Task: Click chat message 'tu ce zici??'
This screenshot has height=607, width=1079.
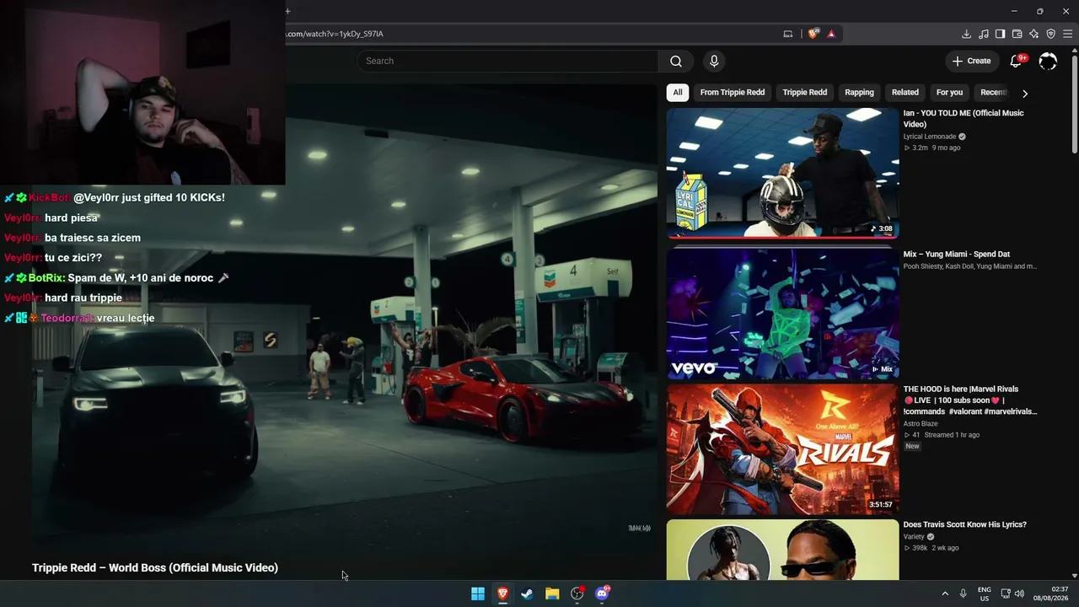Action: point(73,258)
